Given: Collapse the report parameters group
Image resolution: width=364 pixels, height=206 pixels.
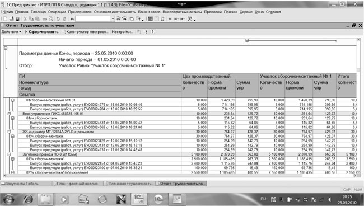Looking at the screenshot, I should pos(6,48).
